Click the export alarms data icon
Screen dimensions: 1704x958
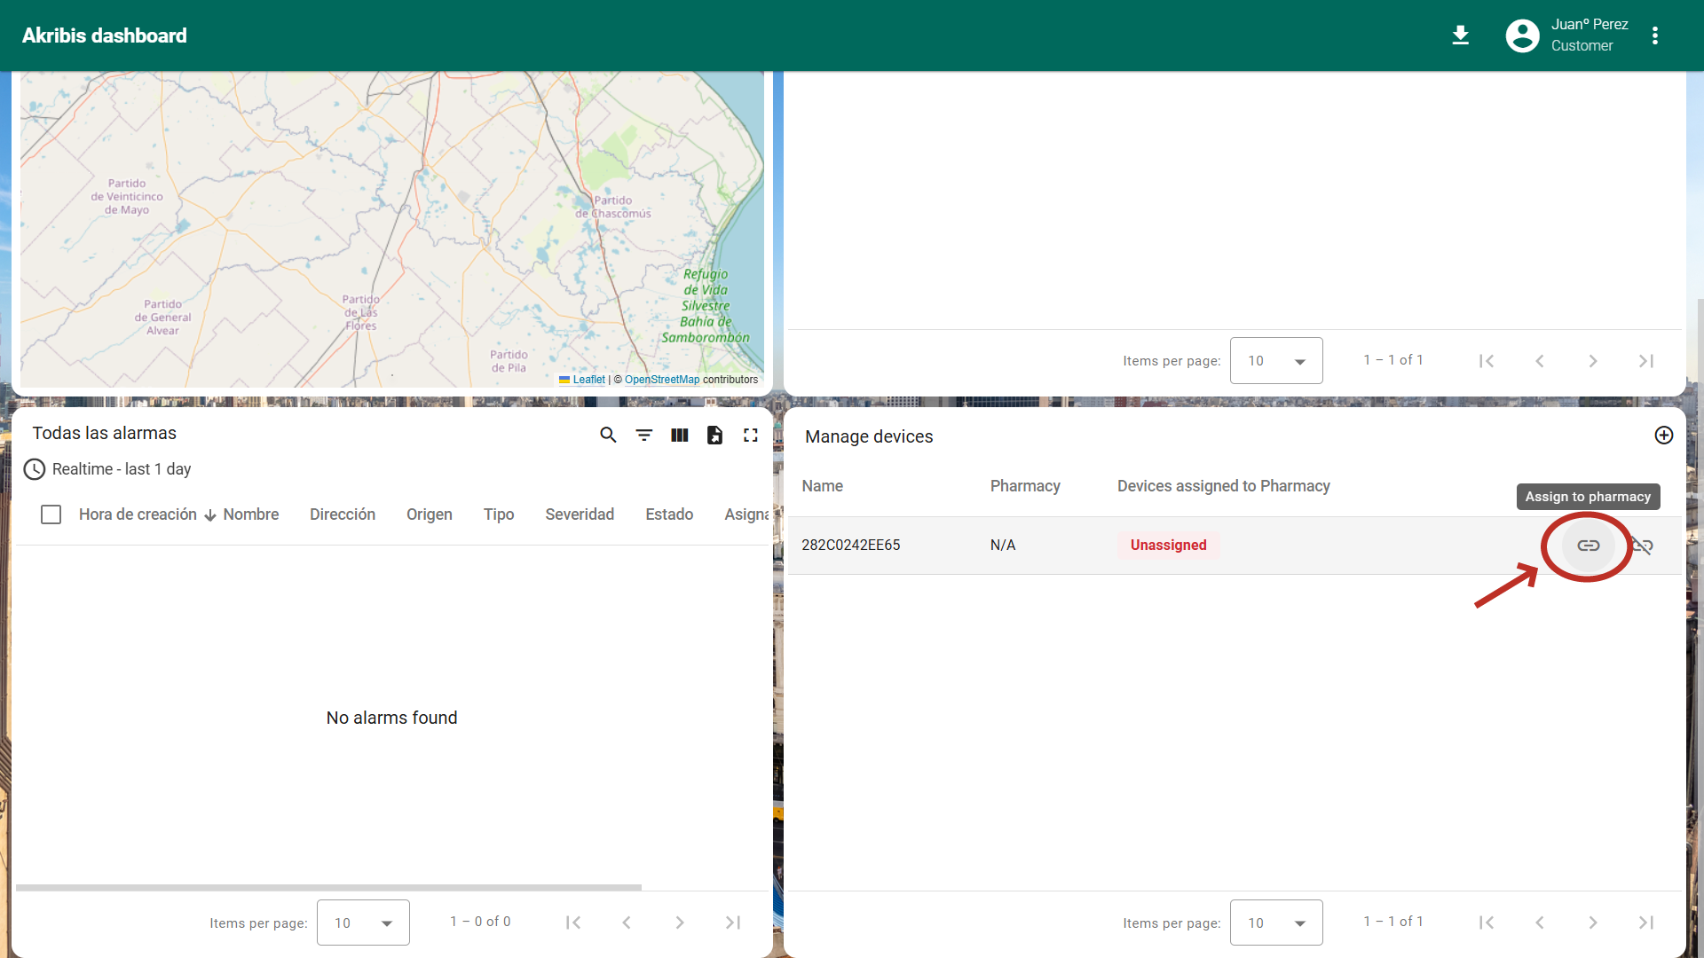[x=714, y=435]
